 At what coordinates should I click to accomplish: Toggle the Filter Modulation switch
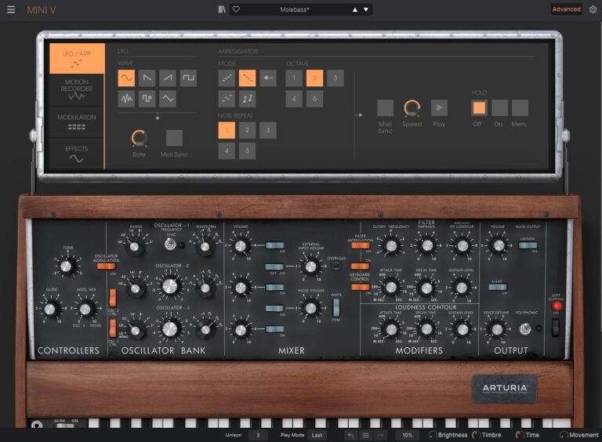360,246
